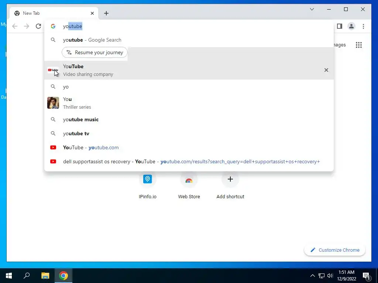378x283 pixels.
Task: Select YouTube Video sharing company suggestion
Action: point(189,70)
